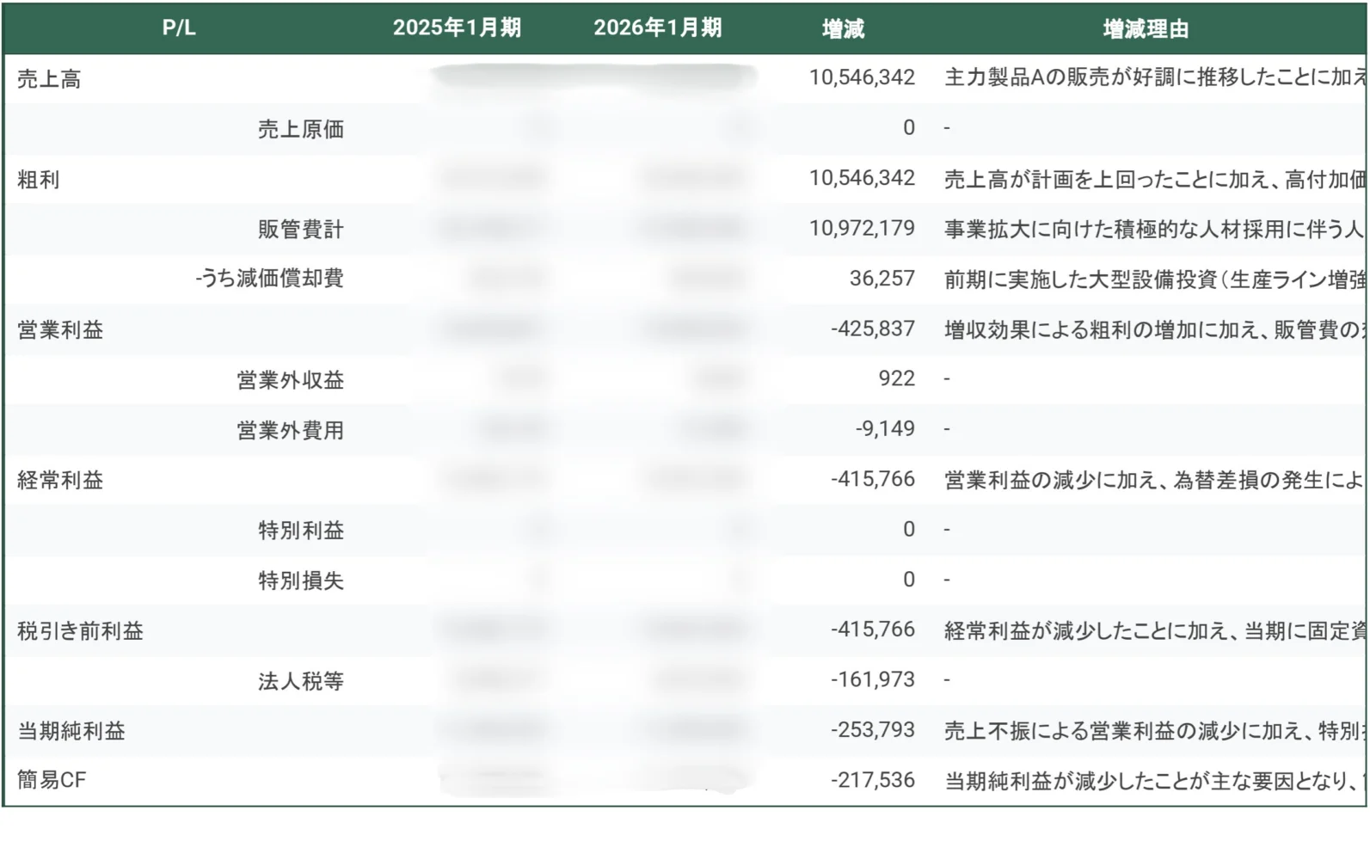The width and height of the screenshot is (1370, 860).
Task: Select the 売上原価 row label
Action: [x=301, y=129]
